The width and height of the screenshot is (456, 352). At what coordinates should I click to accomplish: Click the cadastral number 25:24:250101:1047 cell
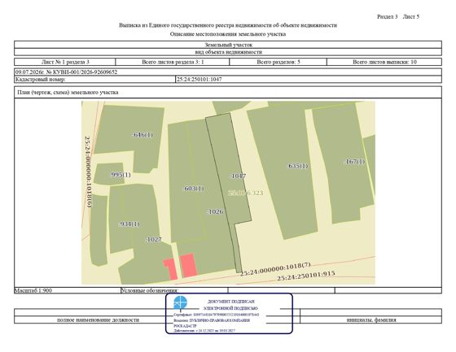point(309,80)
